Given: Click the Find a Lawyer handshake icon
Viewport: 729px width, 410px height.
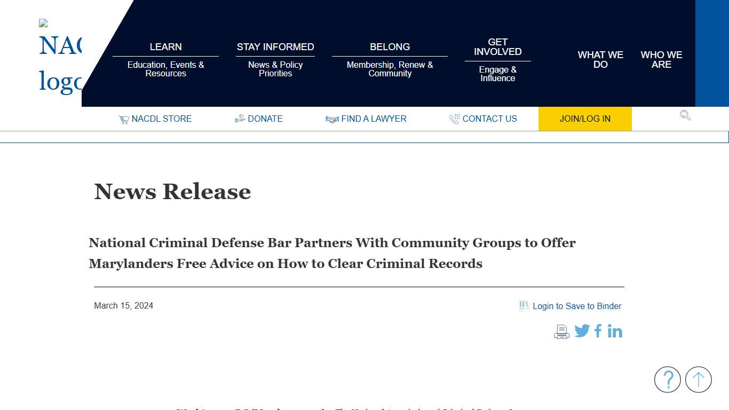Looking at the screenshot, I should coord(332,119).
